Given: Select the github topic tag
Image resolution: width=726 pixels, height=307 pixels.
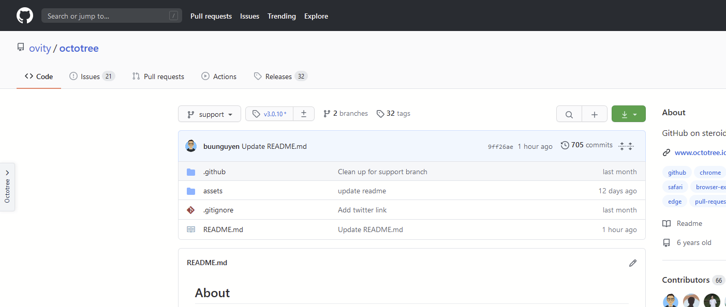Looking at the screenshot, I should click(x=677, y=173).
